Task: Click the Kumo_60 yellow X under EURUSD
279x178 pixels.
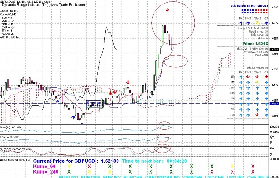Action: pos(69,166)
